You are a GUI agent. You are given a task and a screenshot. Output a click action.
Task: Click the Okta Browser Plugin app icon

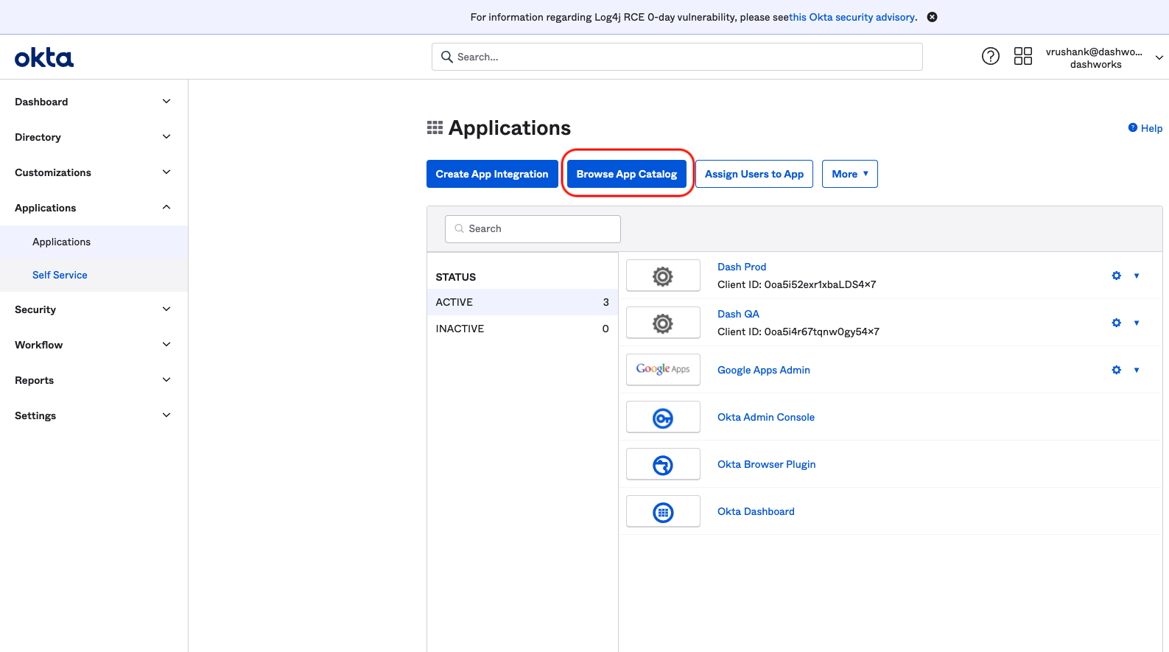click(662, 465)
